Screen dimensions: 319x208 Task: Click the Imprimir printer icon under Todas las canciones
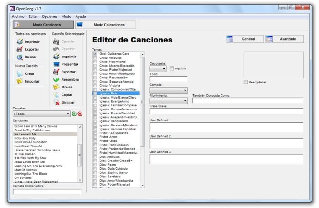point(20,42)
